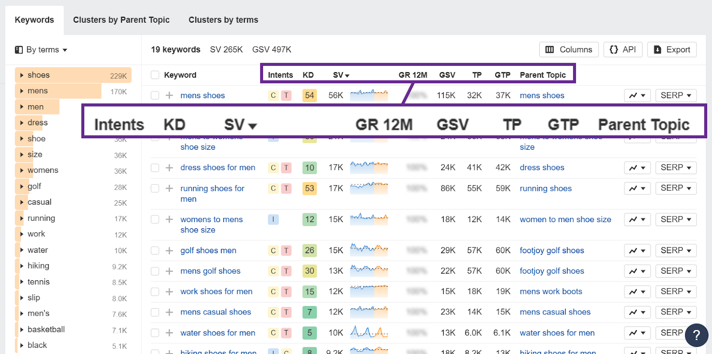712x354 pixels.
Task: Add 'womens to mens shoe size' plus icon
Action: click(x=169, y=219)
